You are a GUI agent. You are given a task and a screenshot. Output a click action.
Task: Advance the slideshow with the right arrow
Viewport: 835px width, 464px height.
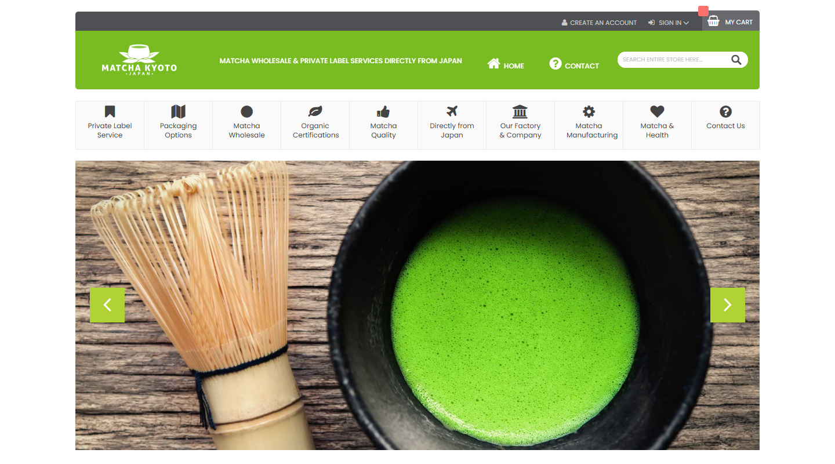728,305
